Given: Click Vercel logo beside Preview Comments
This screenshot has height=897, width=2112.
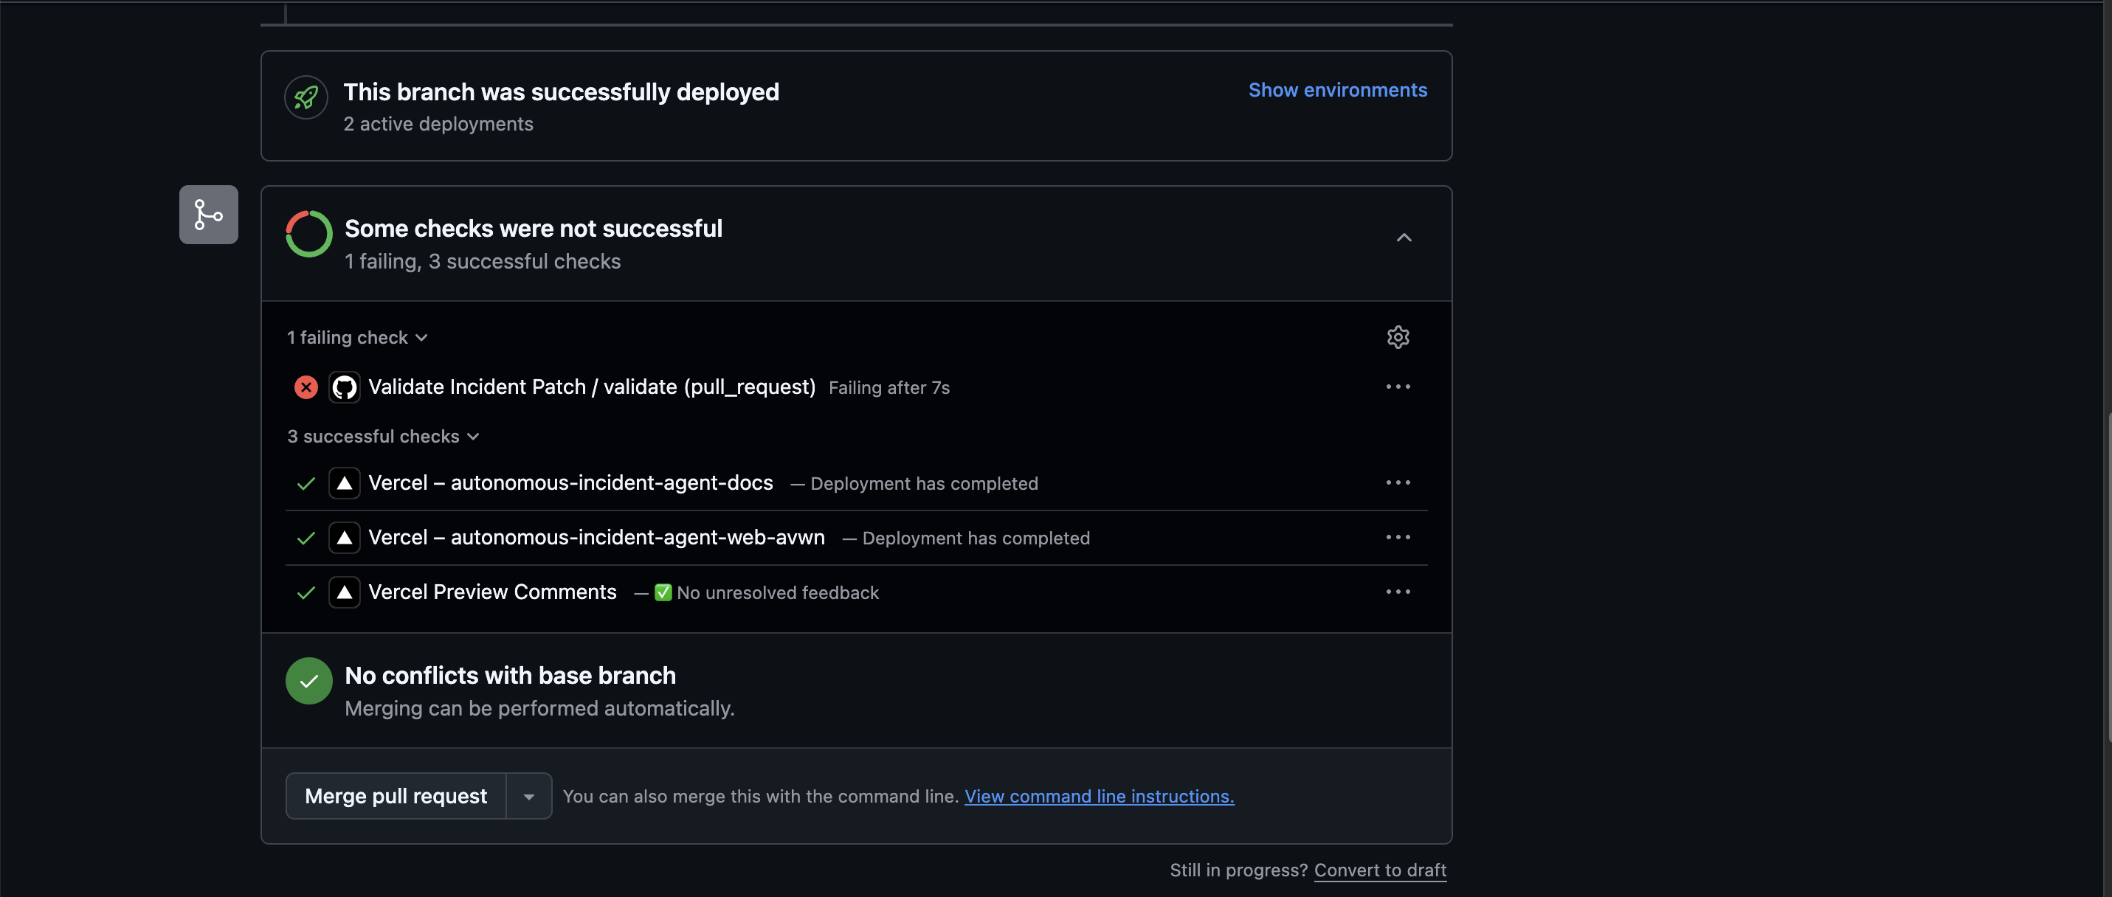Looking at the screenshot, I should click(345, 592).
